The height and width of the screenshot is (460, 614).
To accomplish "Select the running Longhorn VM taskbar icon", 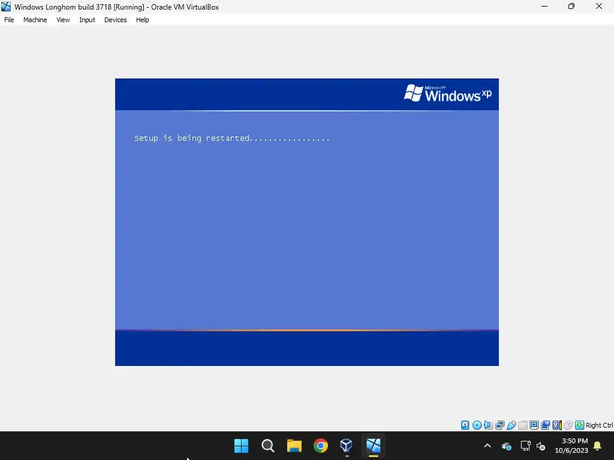I will tap(373, 446).
